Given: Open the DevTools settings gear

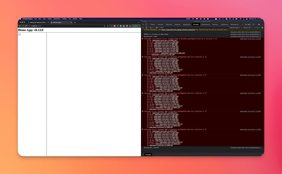Looking at the screenshot, I should coord(259,25).
